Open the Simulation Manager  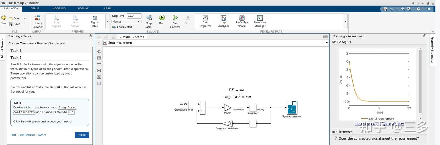pyautogui.click(x=260, y=22)
